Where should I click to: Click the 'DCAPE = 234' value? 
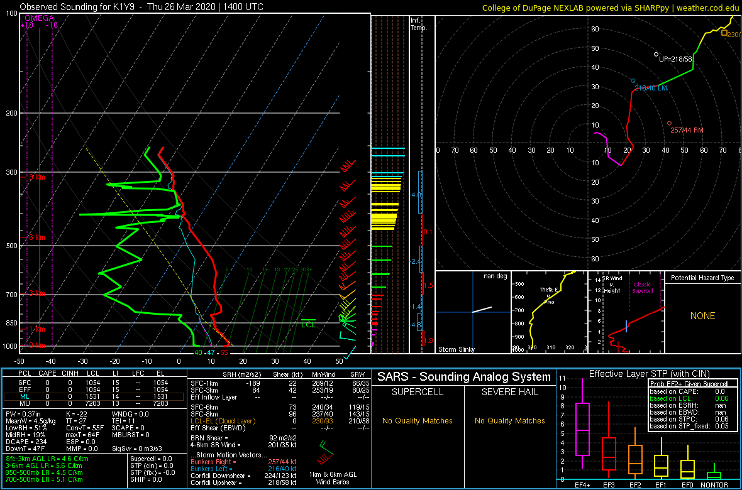25,442
